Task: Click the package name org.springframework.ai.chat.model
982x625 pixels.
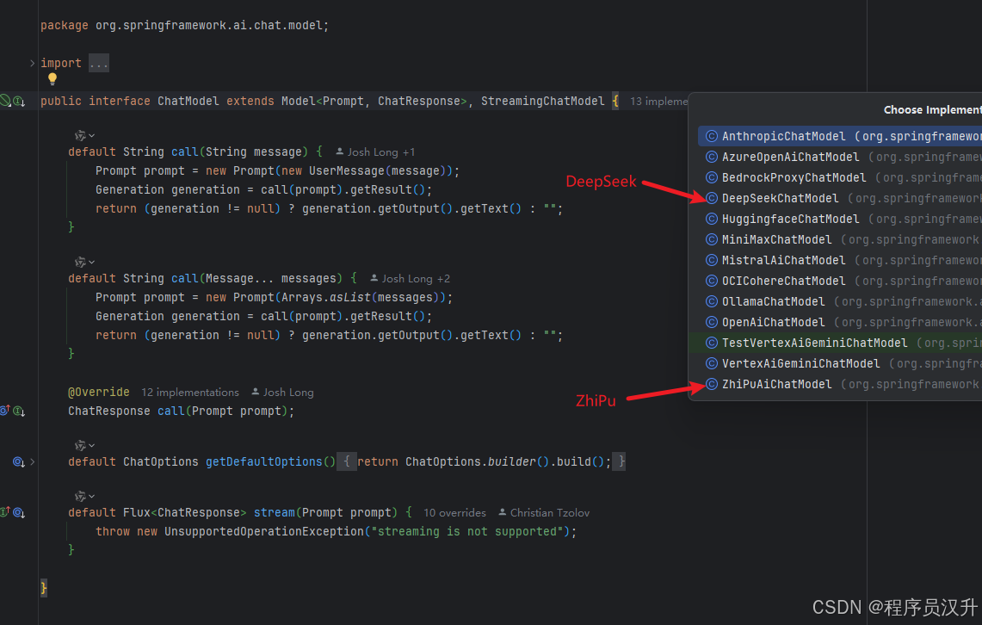Action: (208, 25)
